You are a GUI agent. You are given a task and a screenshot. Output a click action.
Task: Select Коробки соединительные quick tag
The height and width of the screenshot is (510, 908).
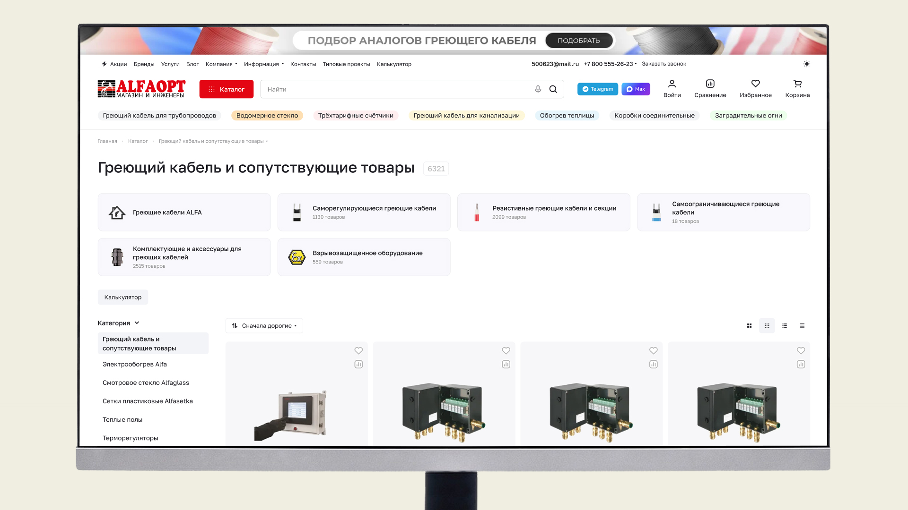(655, 116)
